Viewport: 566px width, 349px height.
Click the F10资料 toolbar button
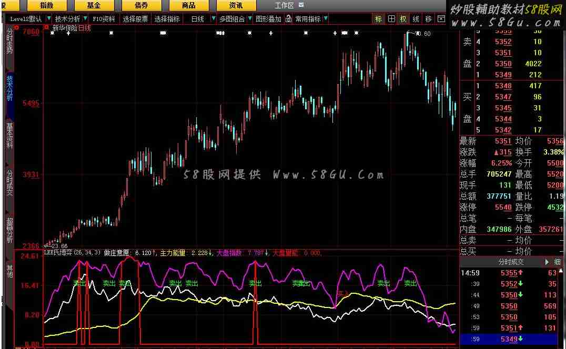(104, 19)
